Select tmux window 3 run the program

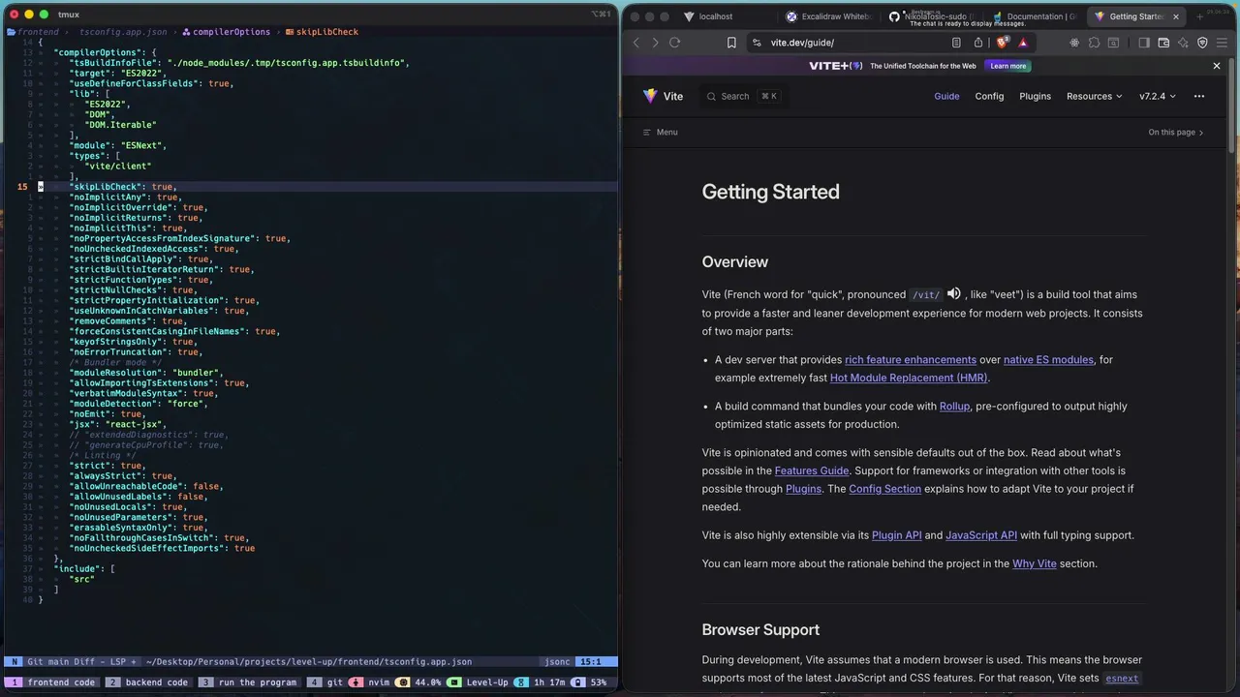249,682
